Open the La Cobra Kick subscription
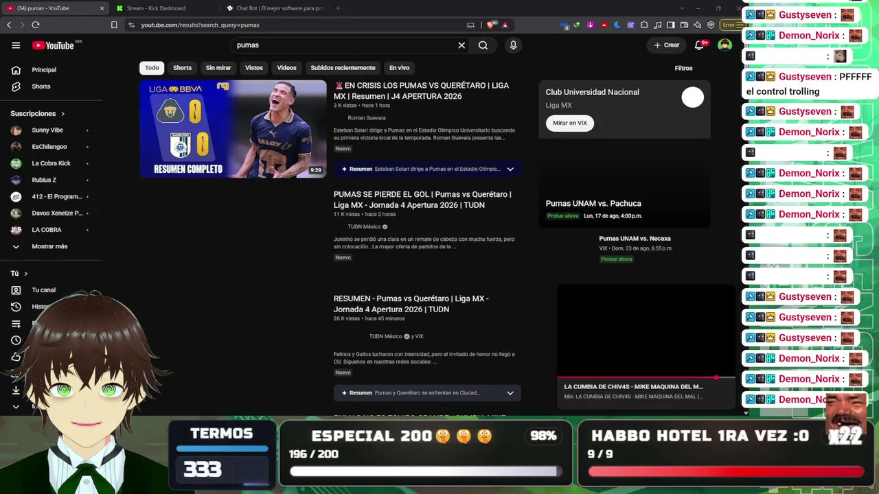The image size is (879, 494). point(51,163)
